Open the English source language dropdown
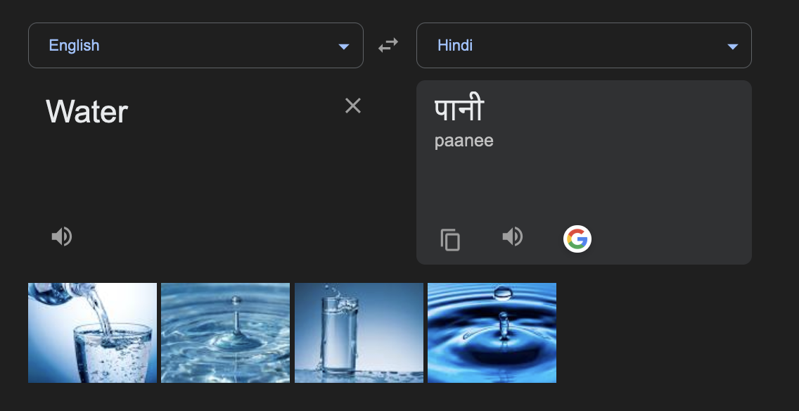 tap(196, 45)
